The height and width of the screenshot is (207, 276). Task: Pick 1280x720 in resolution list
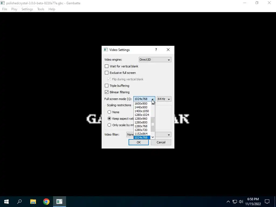pos(142,130)
